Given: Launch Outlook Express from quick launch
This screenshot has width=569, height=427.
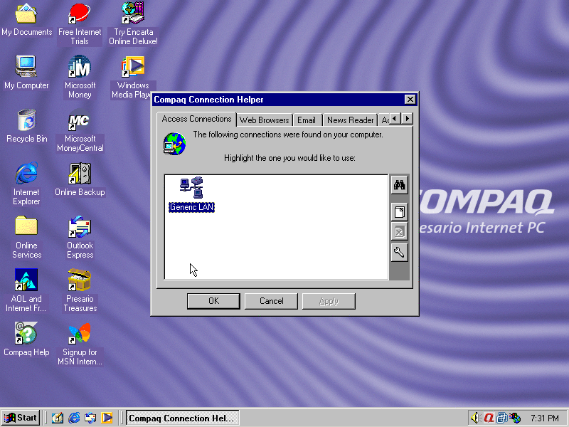Looking at the screenshot, I should click(90, 418).
